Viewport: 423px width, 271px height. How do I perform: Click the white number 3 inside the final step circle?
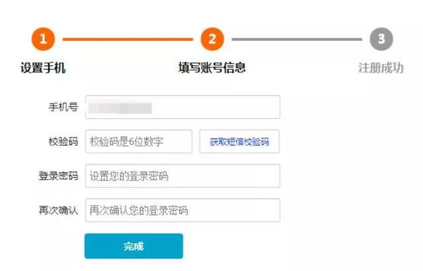[381, 39]
